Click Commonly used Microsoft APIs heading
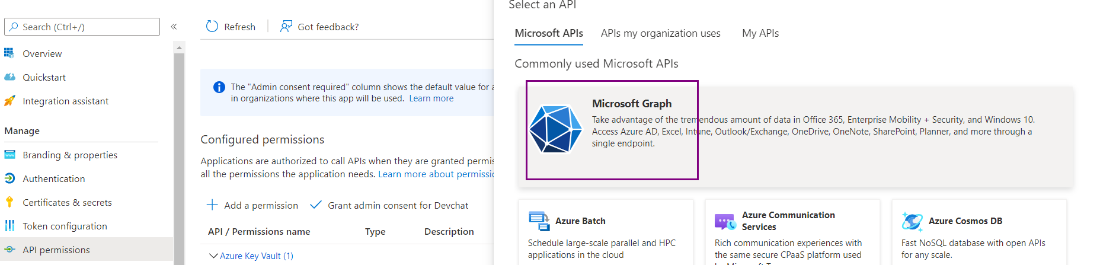Image resolution: width=1100 pixels, height=265 pixels. (x=596, y=63)
